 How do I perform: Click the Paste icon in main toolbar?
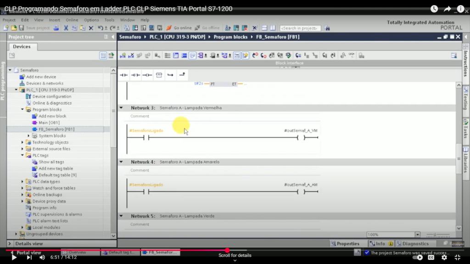(x=83, y=28)
